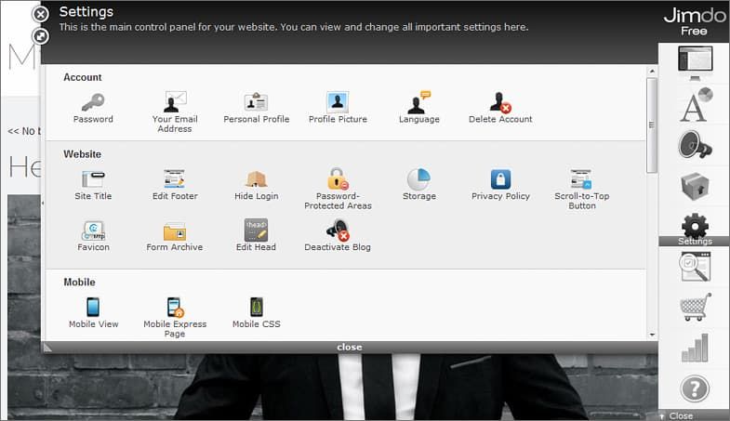
Task: Open Mobile View setting
Action: 93,313
